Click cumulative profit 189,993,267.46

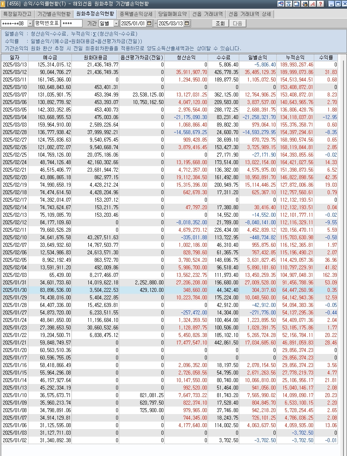[x=296, y=64]
